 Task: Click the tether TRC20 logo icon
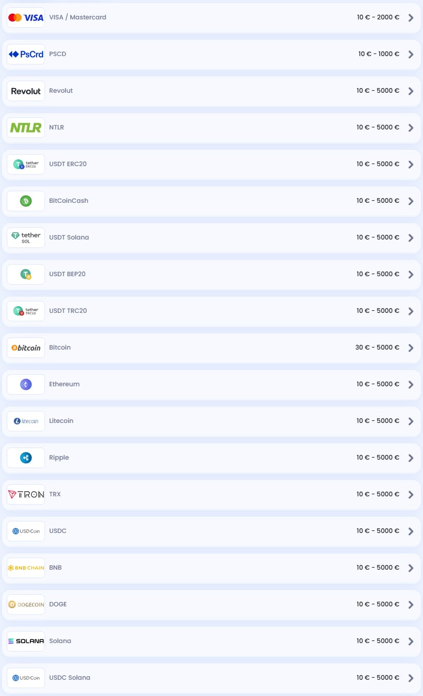(x=26, y=311)
